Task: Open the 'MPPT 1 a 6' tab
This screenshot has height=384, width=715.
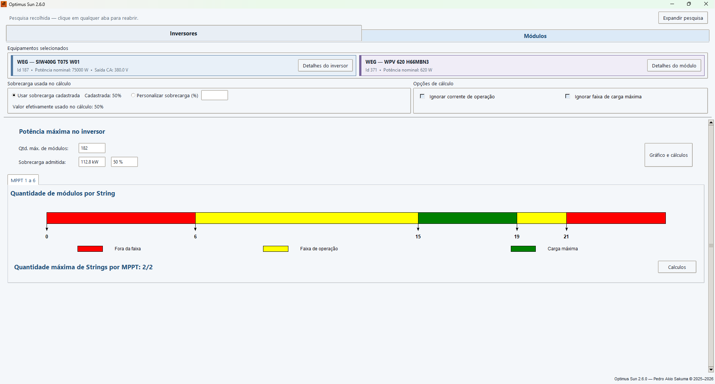Action: click(23, 180)
